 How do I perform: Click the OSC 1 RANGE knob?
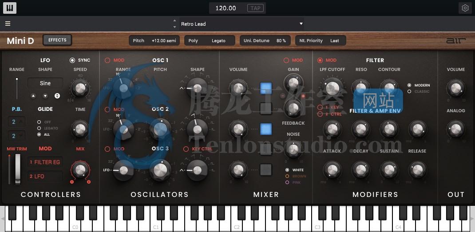(123, 88)
